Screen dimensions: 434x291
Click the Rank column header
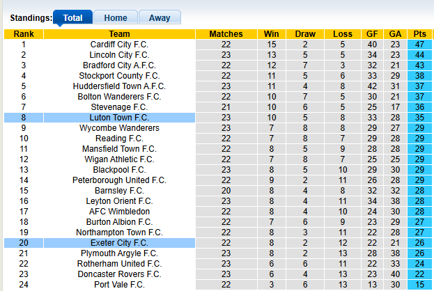coord(24,34)
